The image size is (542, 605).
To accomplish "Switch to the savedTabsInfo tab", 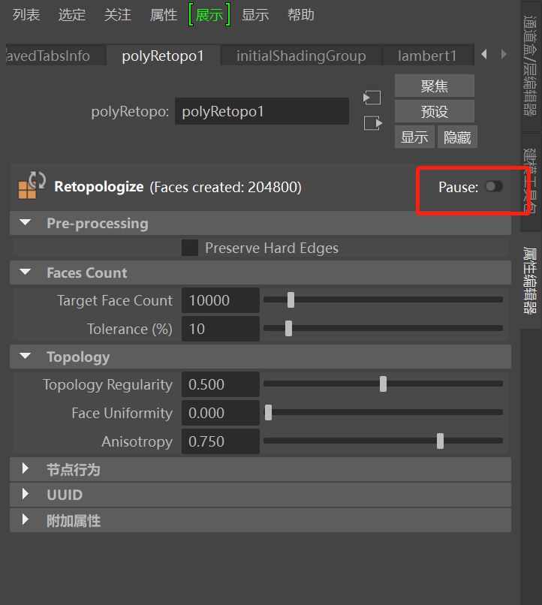I will [55, 56].
